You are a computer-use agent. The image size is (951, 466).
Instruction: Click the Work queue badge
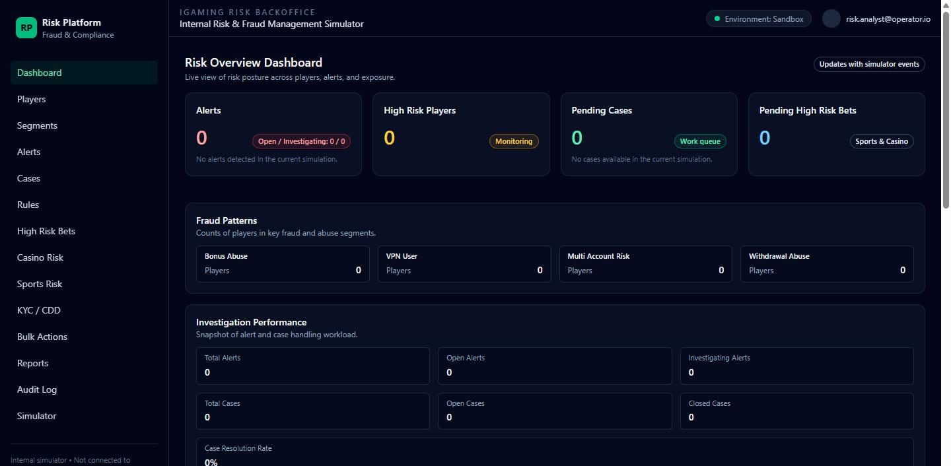click(700, 141)
